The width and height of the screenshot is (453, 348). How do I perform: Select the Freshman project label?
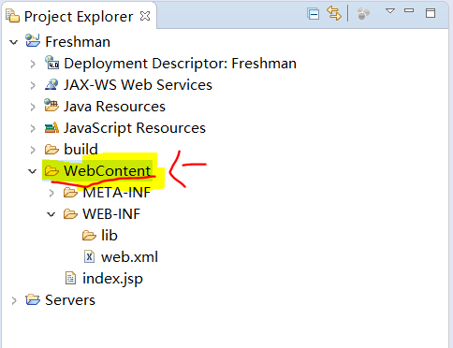(x=78, y=42)
